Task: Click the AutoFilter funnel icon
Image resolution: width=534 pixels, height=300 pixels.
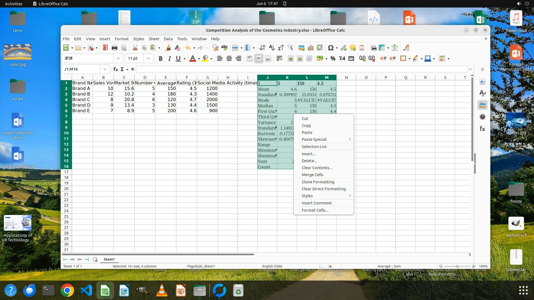Action: [x=290, y=48]
